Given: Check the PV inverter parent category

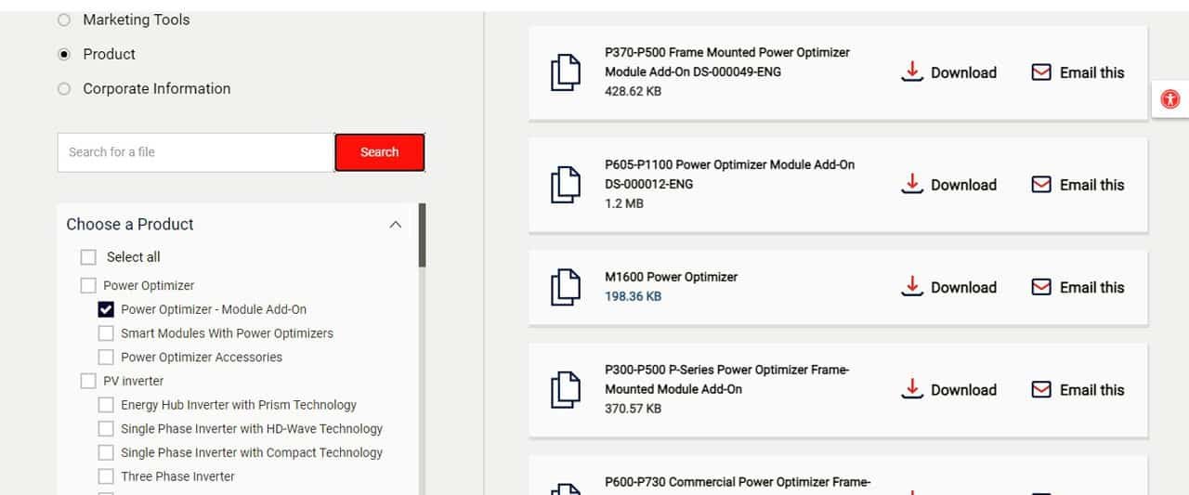Looking at the screenshot, I should coord(88,381).
